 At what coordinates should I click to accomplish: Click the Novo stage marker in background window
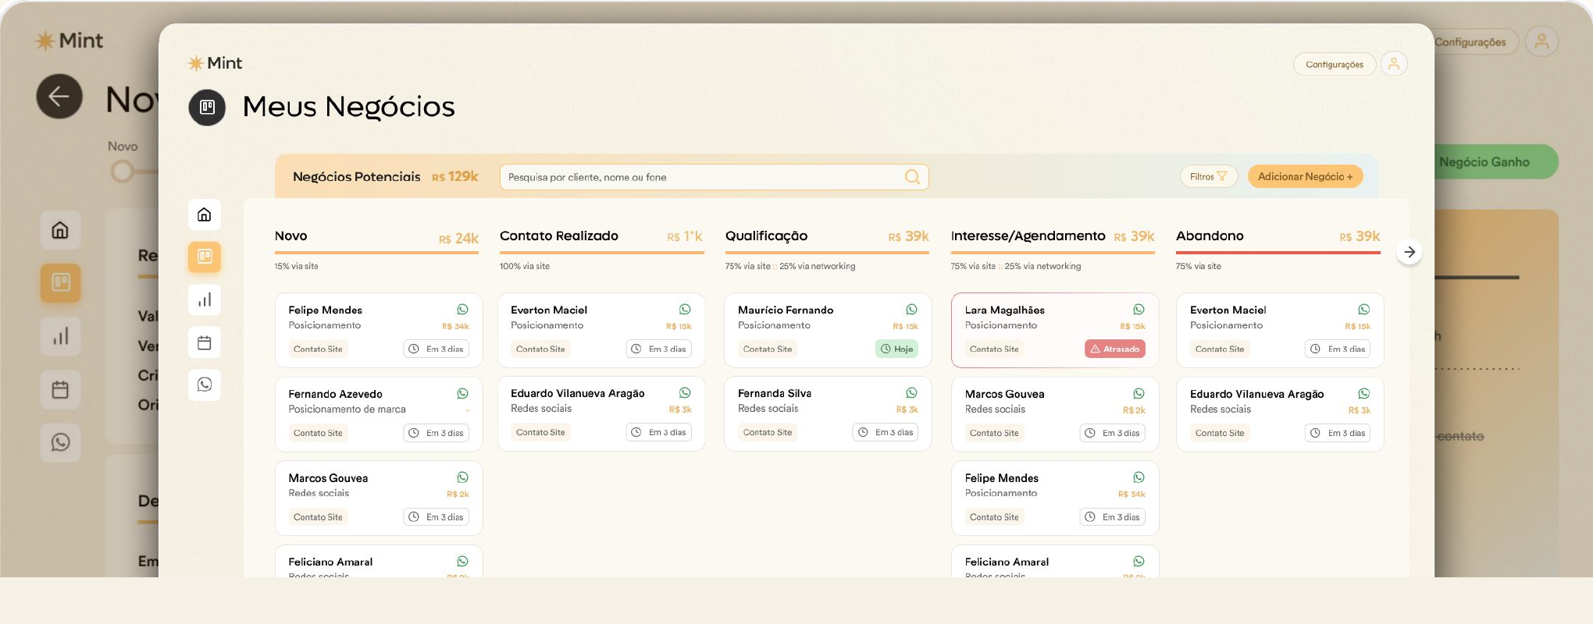point(122,171)
